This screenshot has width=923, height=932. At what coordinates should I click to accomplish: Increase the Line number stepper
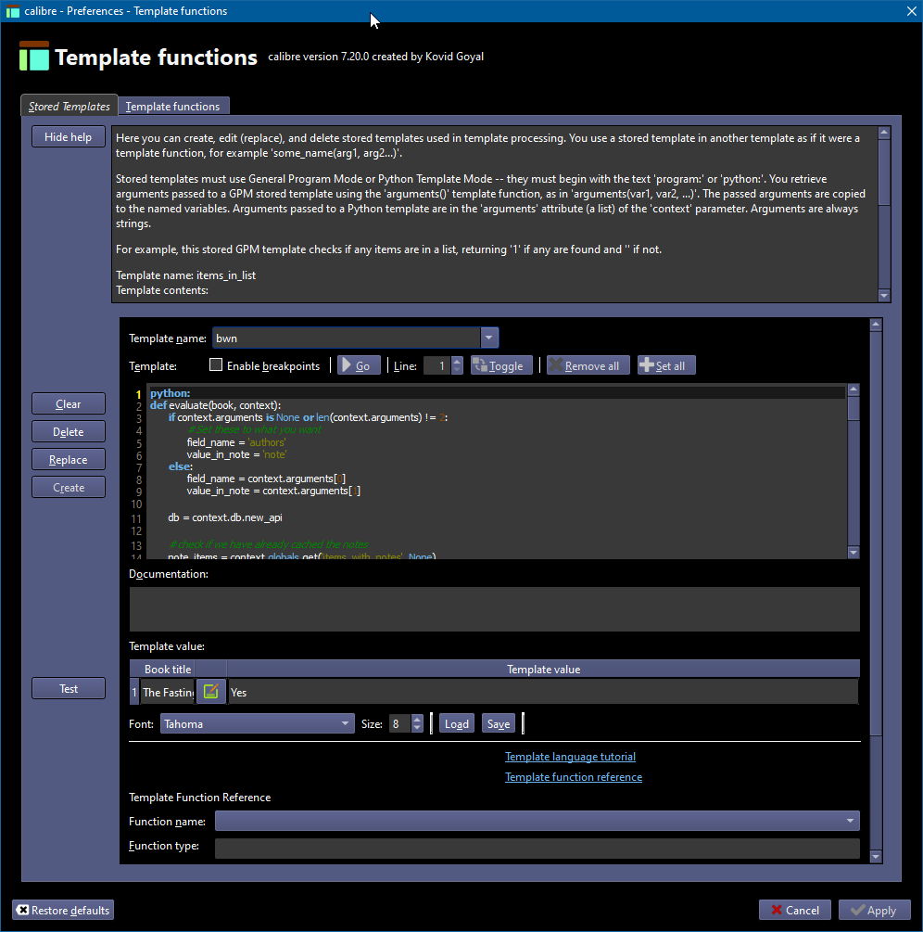pos(457,361)
